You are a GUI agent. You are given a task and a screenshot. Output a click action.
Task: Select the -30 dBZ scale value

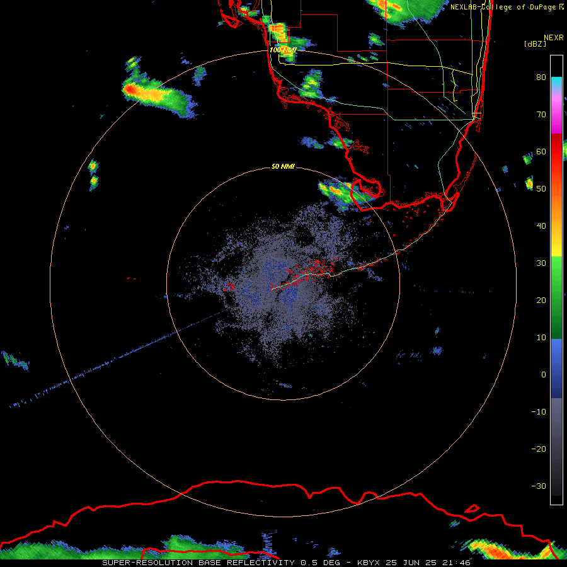(x=539, y=486)
